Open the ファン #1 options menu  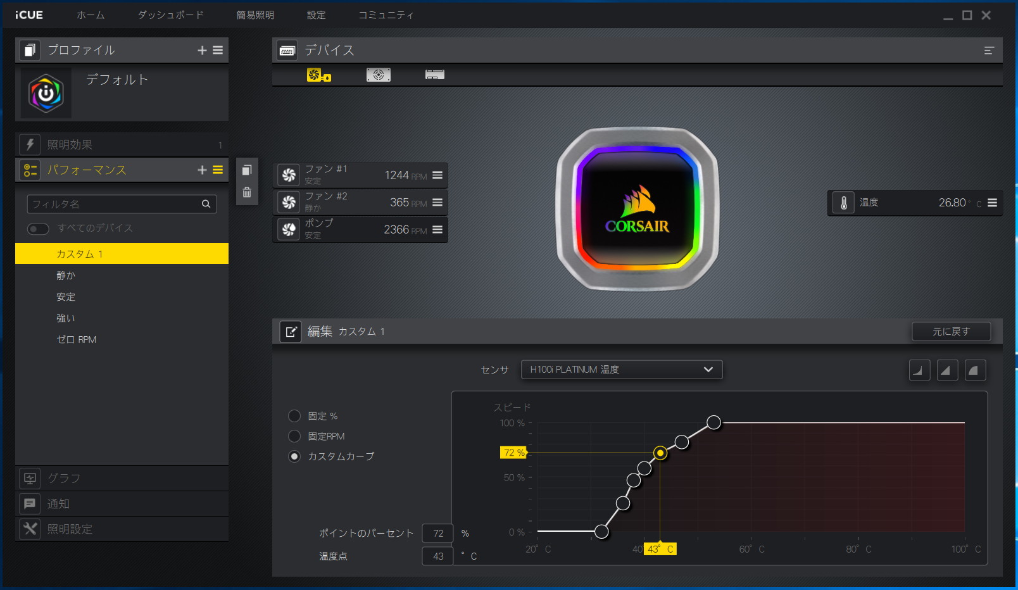[x=437, y=175]
